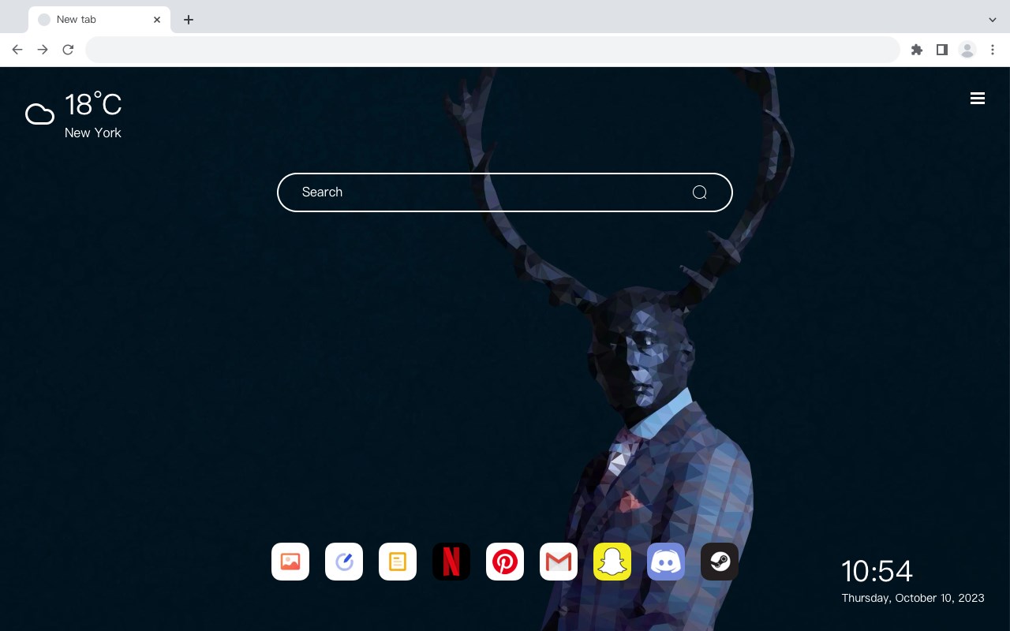Go back with the browser arrow
Screen dimensions: 1010x631
(17, 50)
